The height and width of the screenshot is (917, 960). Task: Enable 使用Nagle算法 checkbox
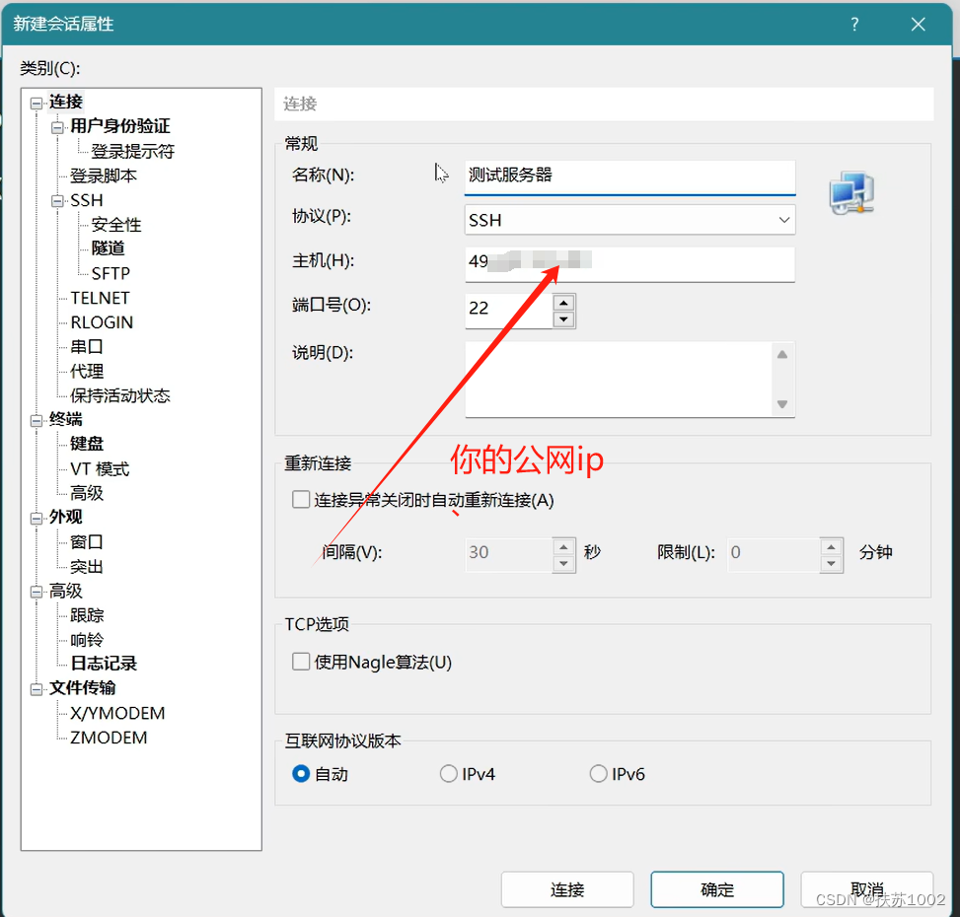coord(301,662)
